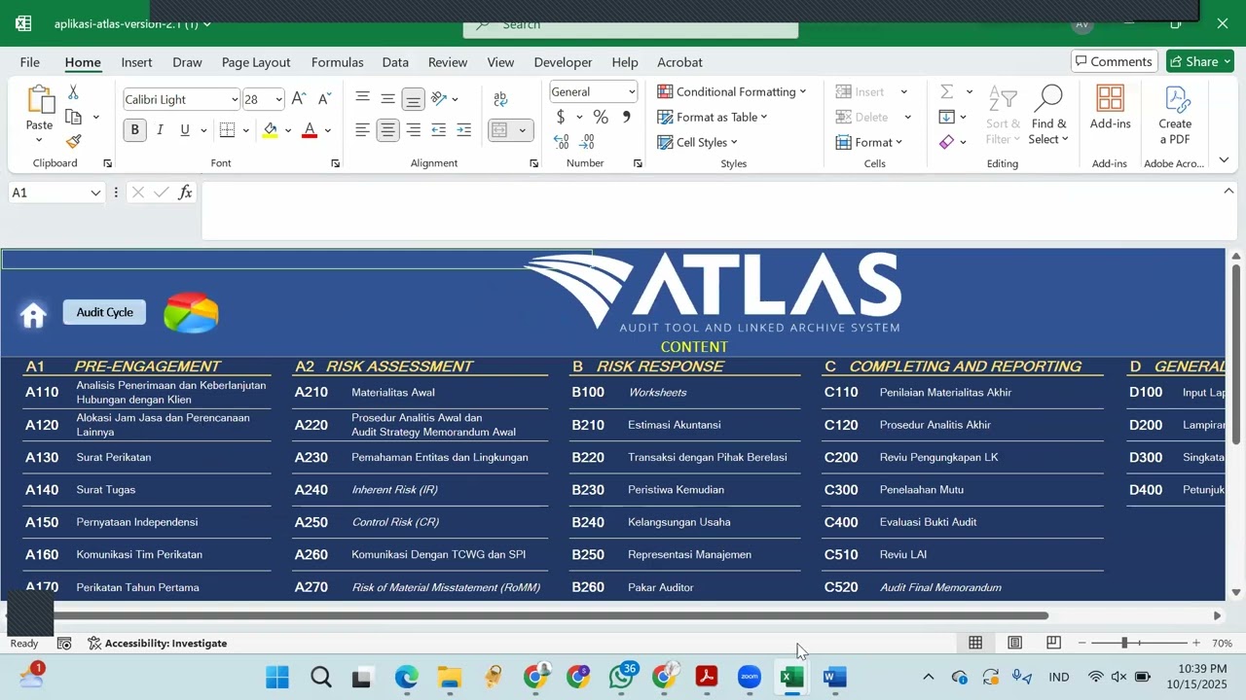The image size is (1246, 700).
Task: Click the zoom slider handle
Action: [1124, 643]
